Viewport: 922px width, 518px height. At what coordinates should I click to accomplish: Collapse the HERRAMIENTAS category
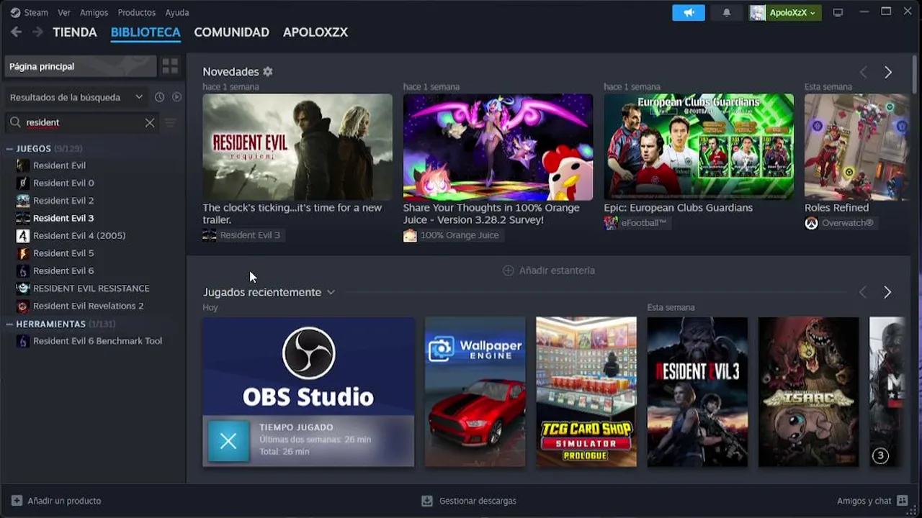coord(9,324)
